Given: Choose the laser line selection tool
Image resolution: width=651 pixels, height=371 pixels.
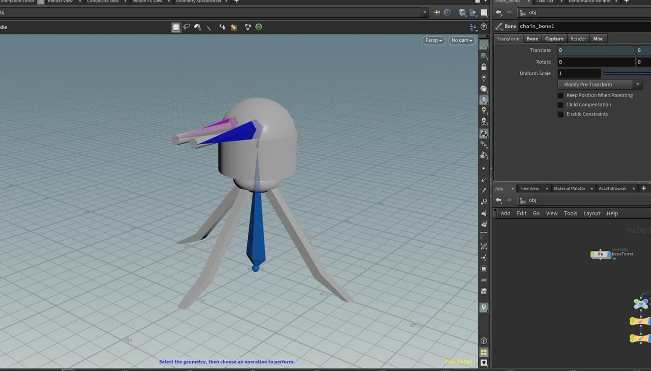Looking at the screenshot, I should coord(209,27).
